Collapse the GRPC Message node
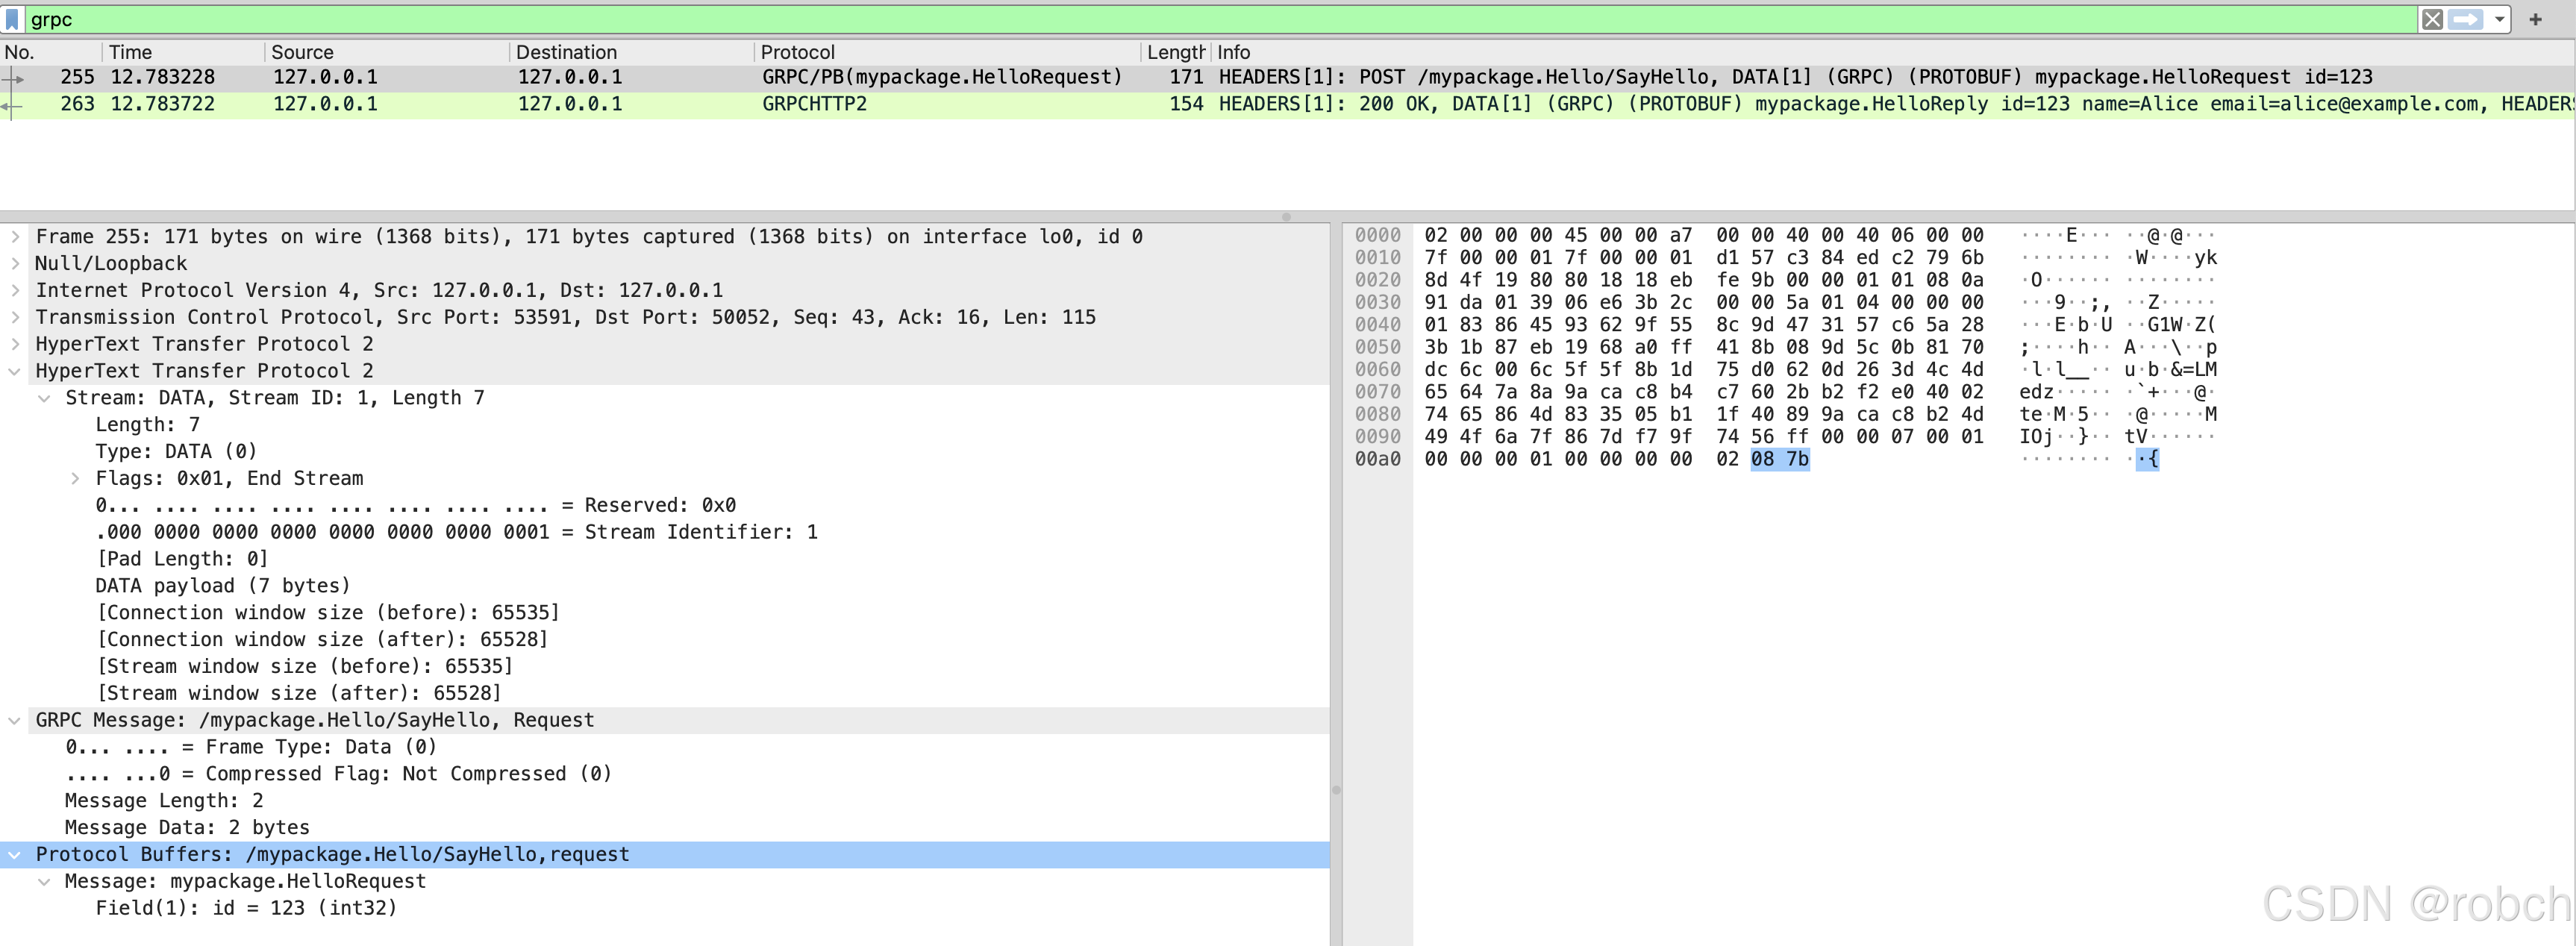The height and width of the screenshot is (946, 2576). [x=15, y=720]
